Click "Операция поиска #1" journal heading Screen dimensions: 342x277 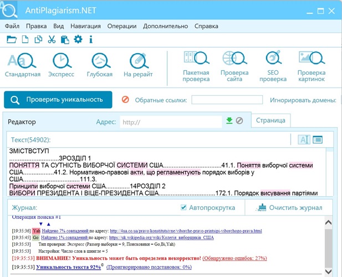(36, 217)
